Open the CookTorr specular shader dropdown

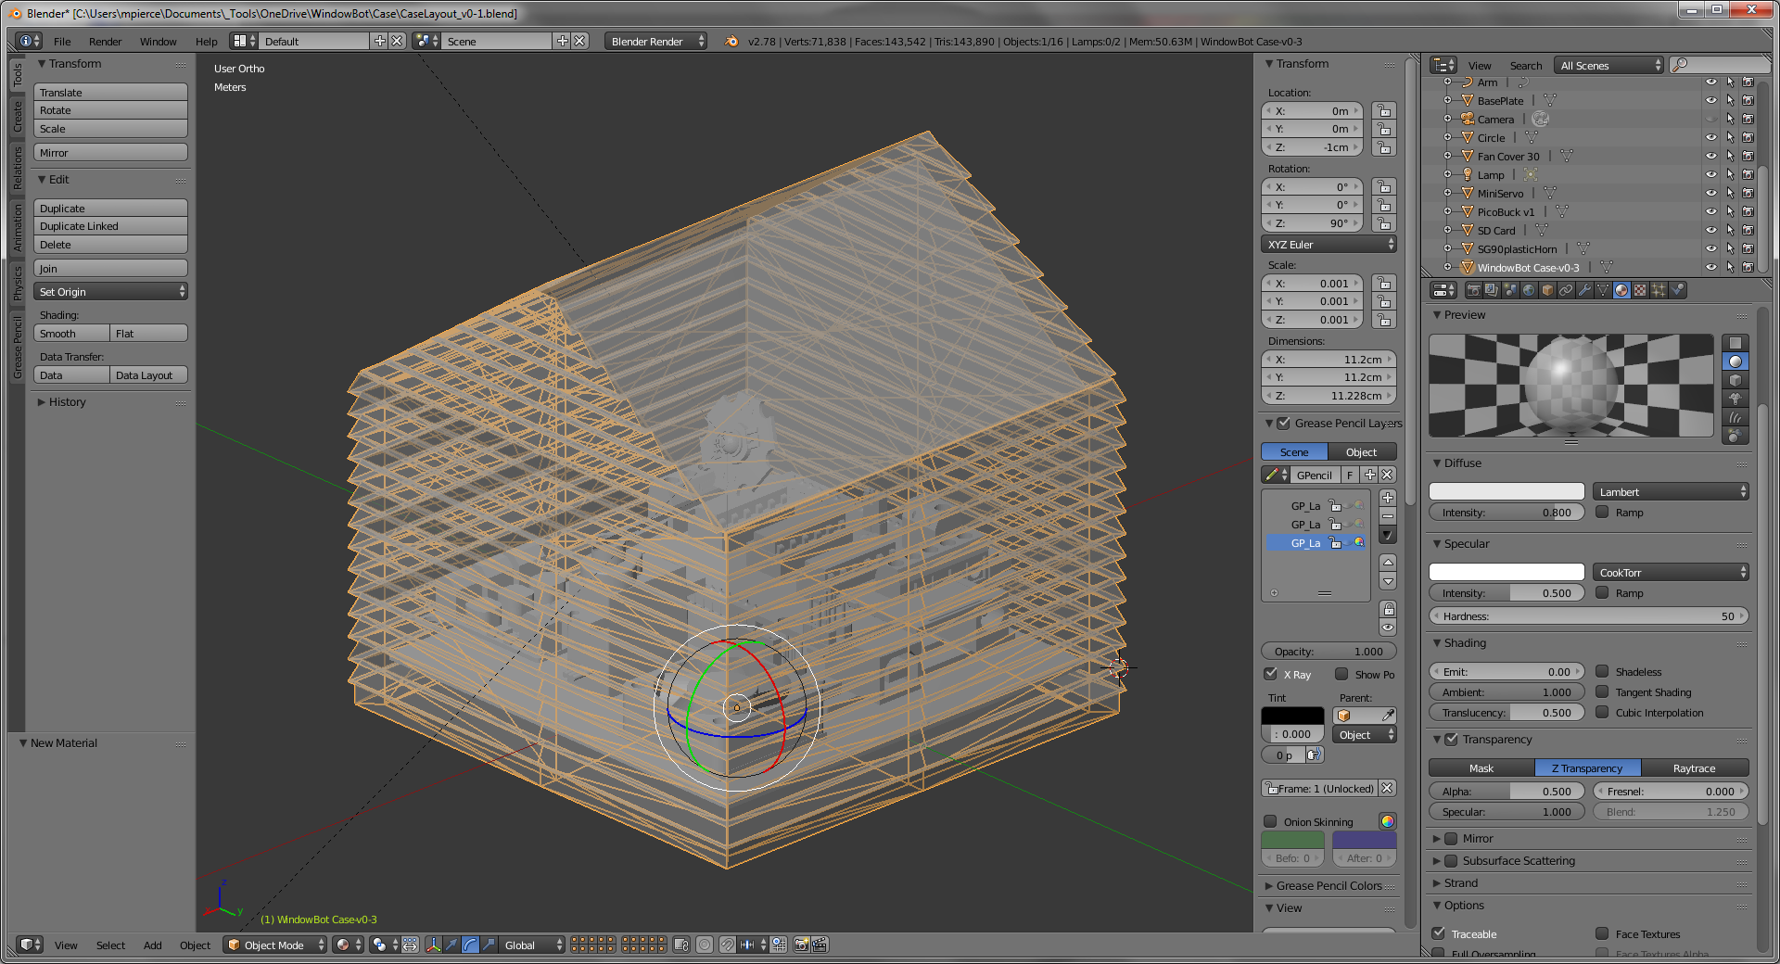[x=1671, y=572]
